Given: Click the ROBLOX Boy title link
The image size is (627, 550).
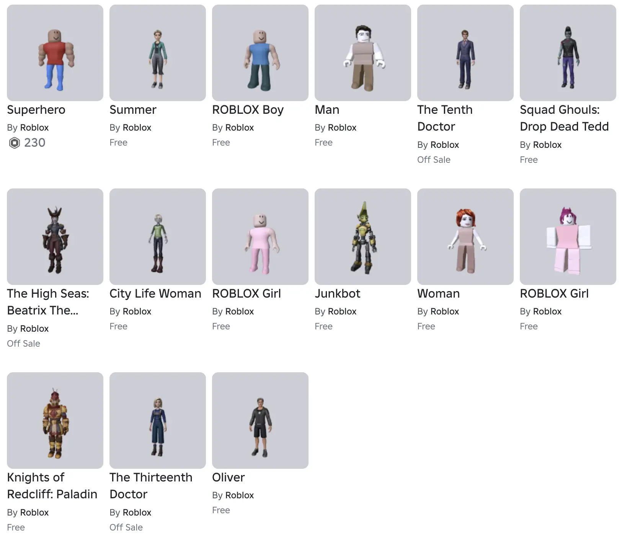Looking at the screenshot, I should pyautogui.click(x=248, y=110).
